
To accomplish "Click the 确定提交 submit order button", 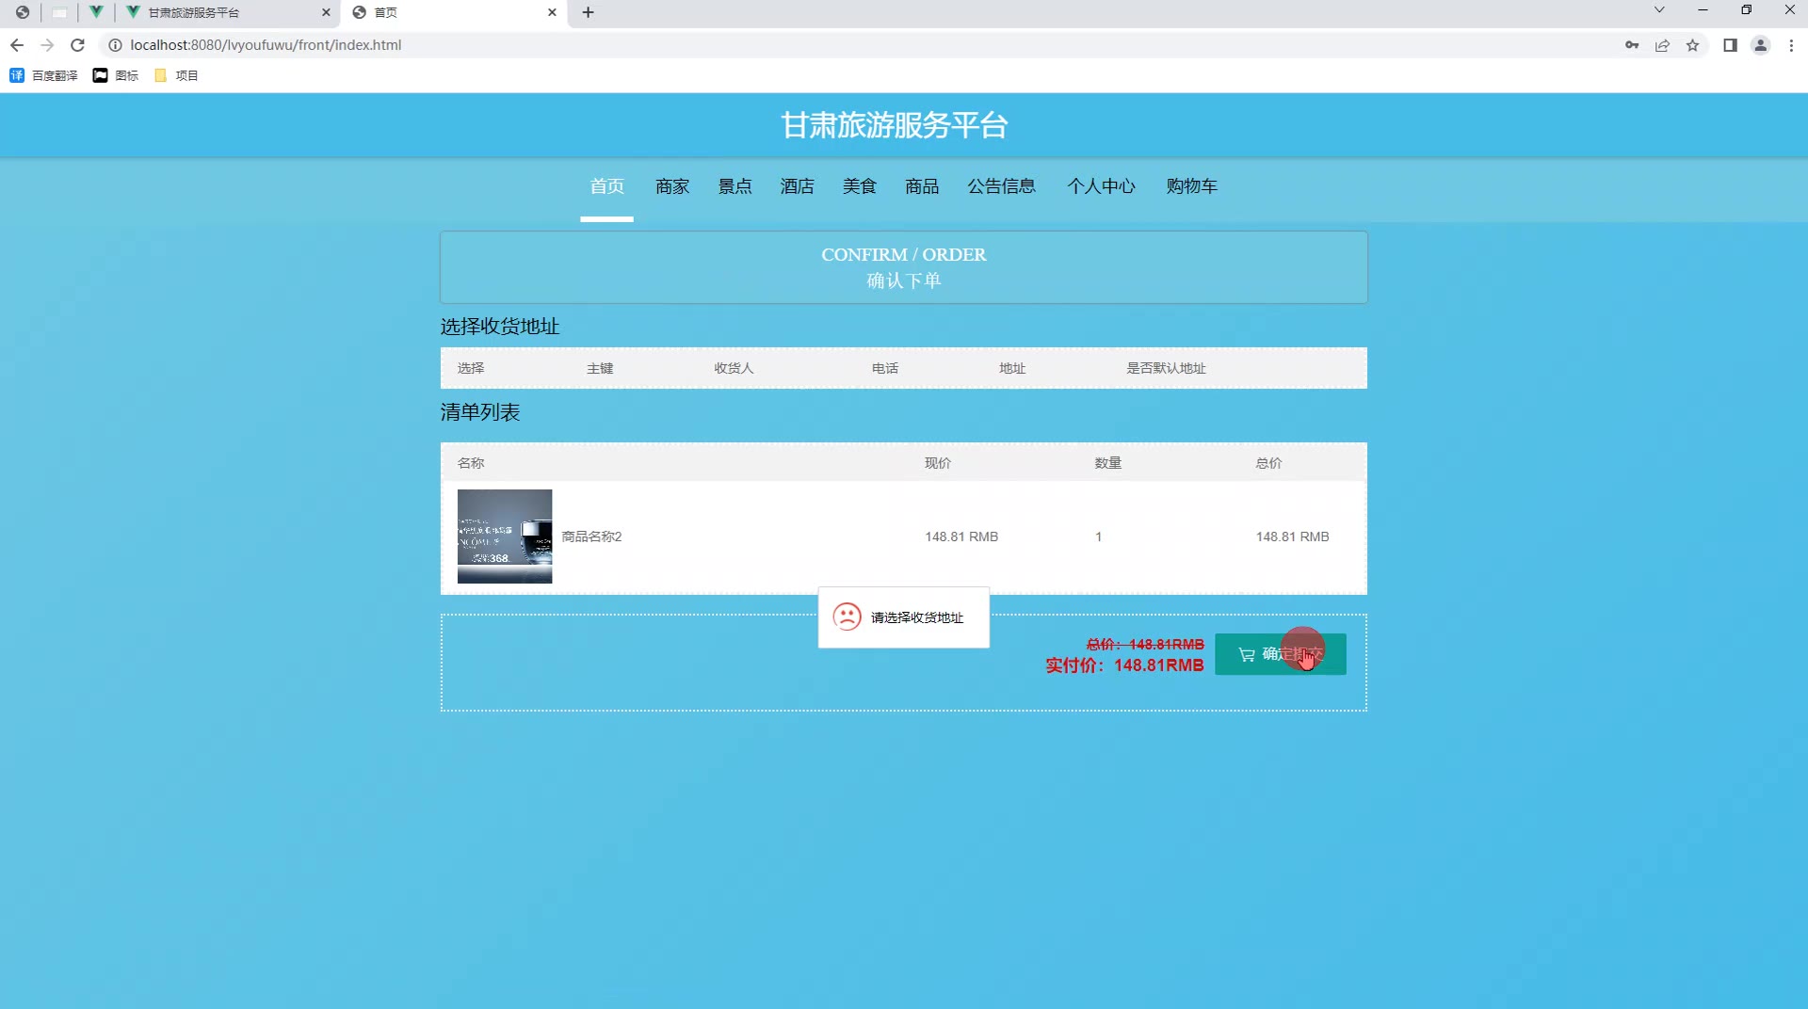I will click(1280, 654).
